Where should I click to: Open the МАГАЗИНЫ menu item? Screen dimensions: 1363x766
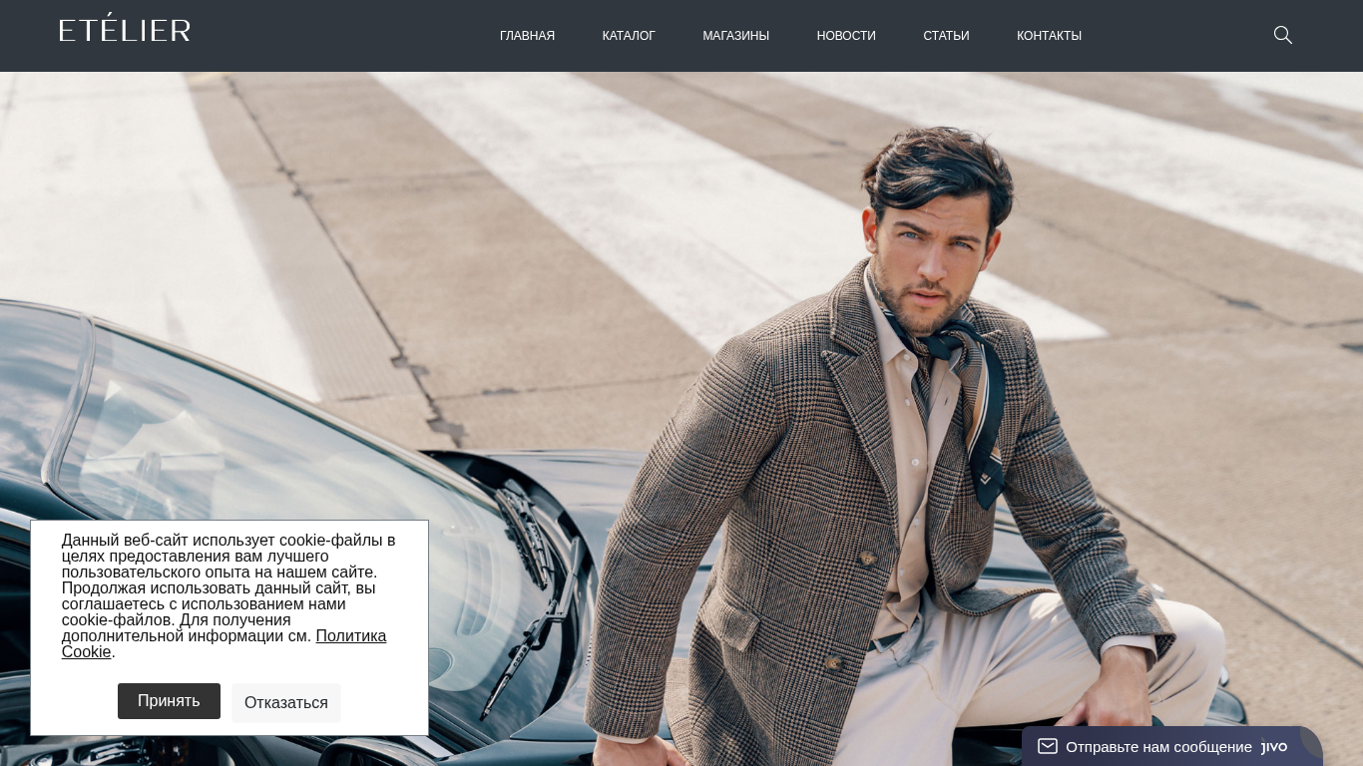pos(735,36)
